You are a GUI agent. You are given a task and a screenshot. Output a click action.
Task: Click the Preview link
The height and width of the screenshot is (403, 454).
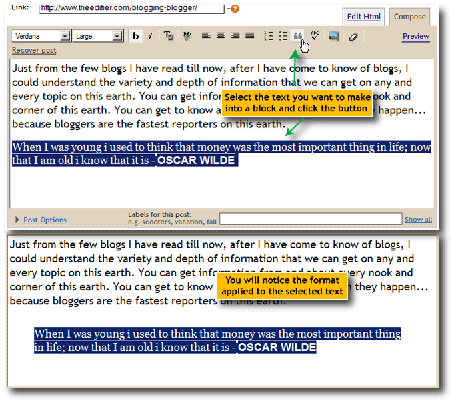pos(416,36)
